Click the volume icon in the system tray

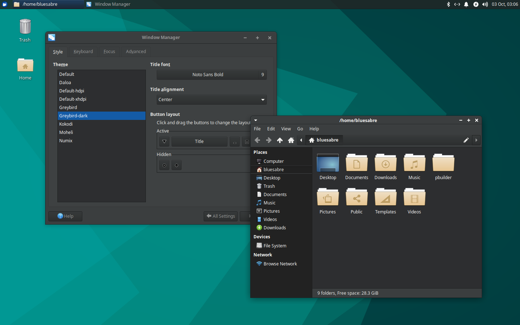coord(485,4)
